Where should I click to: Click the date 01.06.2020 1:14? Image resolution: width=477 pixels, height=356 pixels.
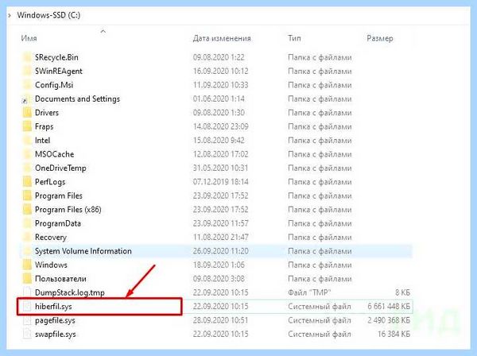[219, 99]
